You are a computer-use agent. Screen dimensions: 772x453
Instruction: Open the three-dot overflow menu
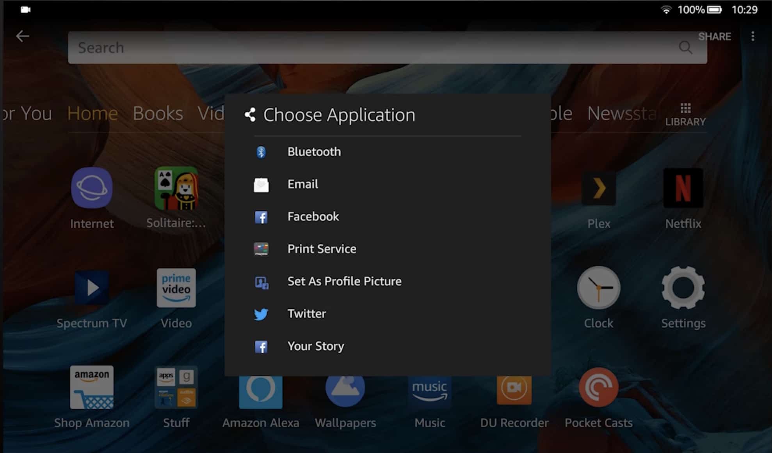pyautogui.click(x=753, y=36)
